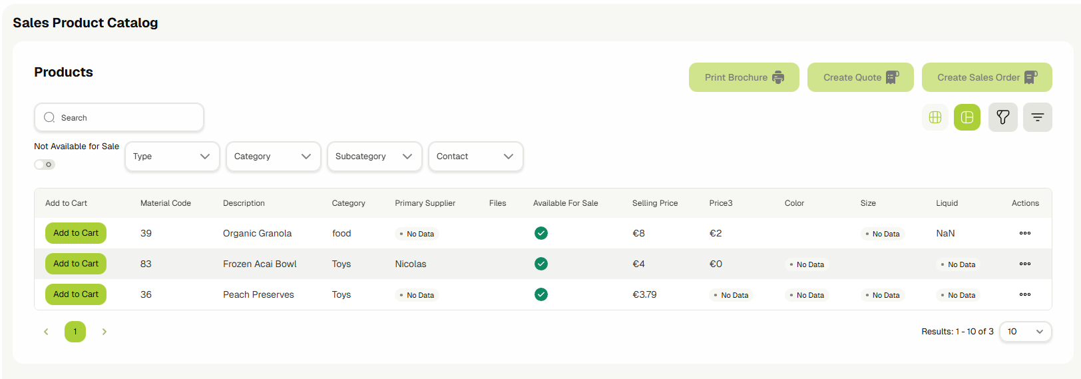Click Available For Sale checkmark for Organic Granola
Viewport: 1081px width, 379px height.
tap(540, 233)
